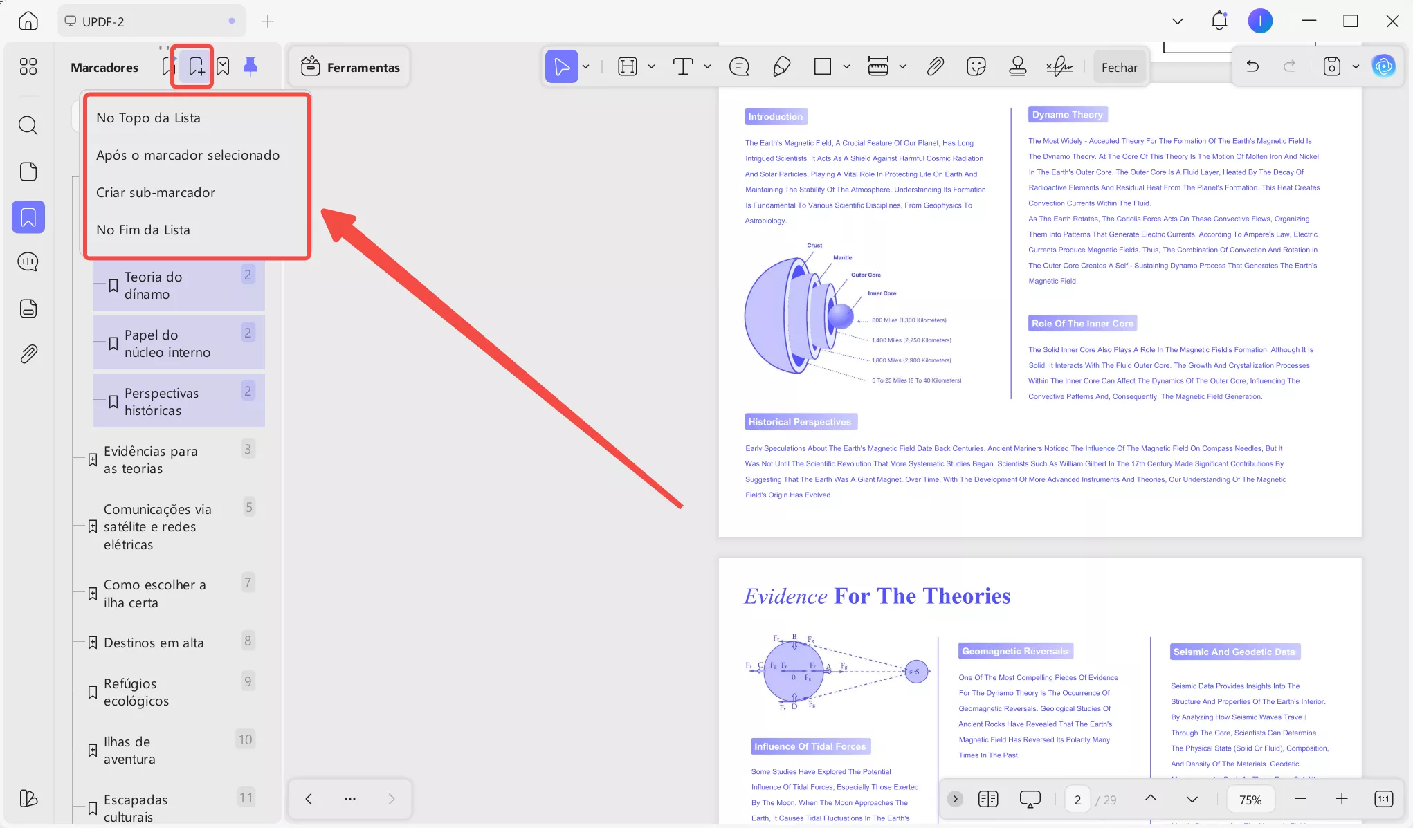Open the comments panel in sidebar
This screenshot has height=828, width=1413.
[x=28, y=261]
